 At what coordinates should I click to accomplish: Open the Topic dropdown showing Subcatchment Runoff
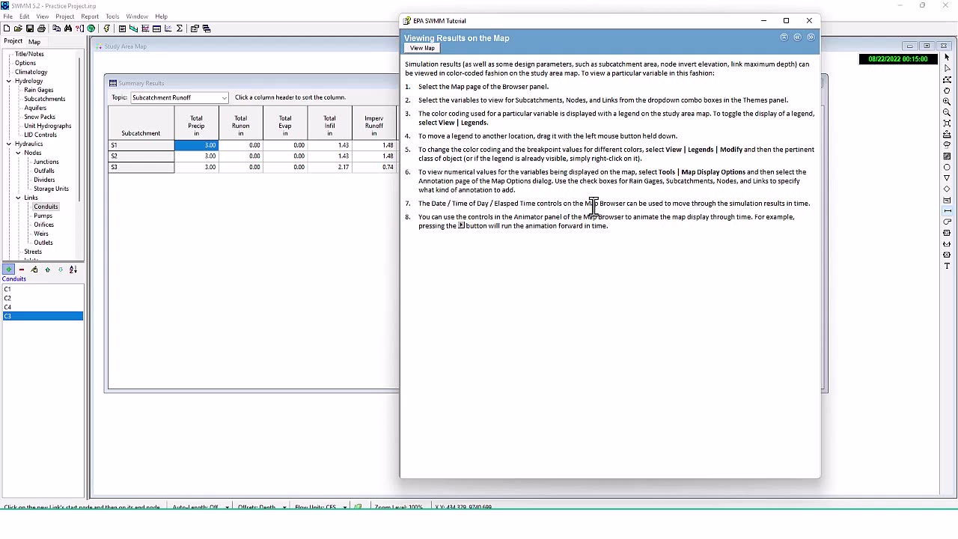tap(223, 97)
